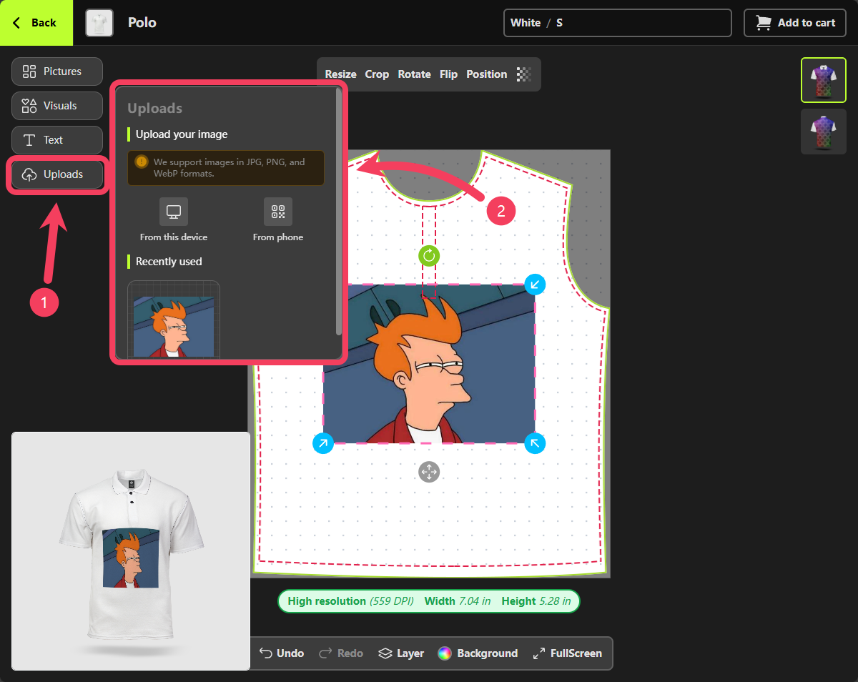This screenshot has height=682, width=858.
Task: Open the Background color picker
Action: click(478, 653)
